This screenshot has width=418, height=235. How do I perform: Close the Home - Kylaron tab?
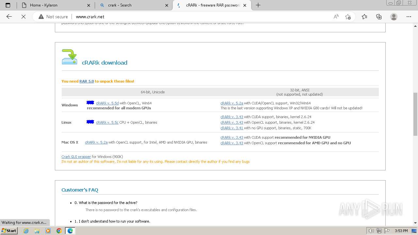coord(89,5)
